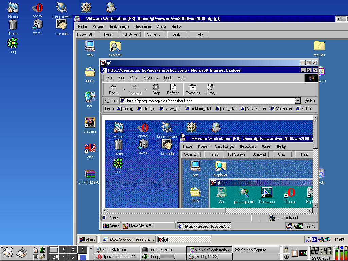Open the Favorites pane from the IE toolbar
Image resolution: width=348 pixels, height=261 pixels.
pyautogui.click(x=193, y=90)
